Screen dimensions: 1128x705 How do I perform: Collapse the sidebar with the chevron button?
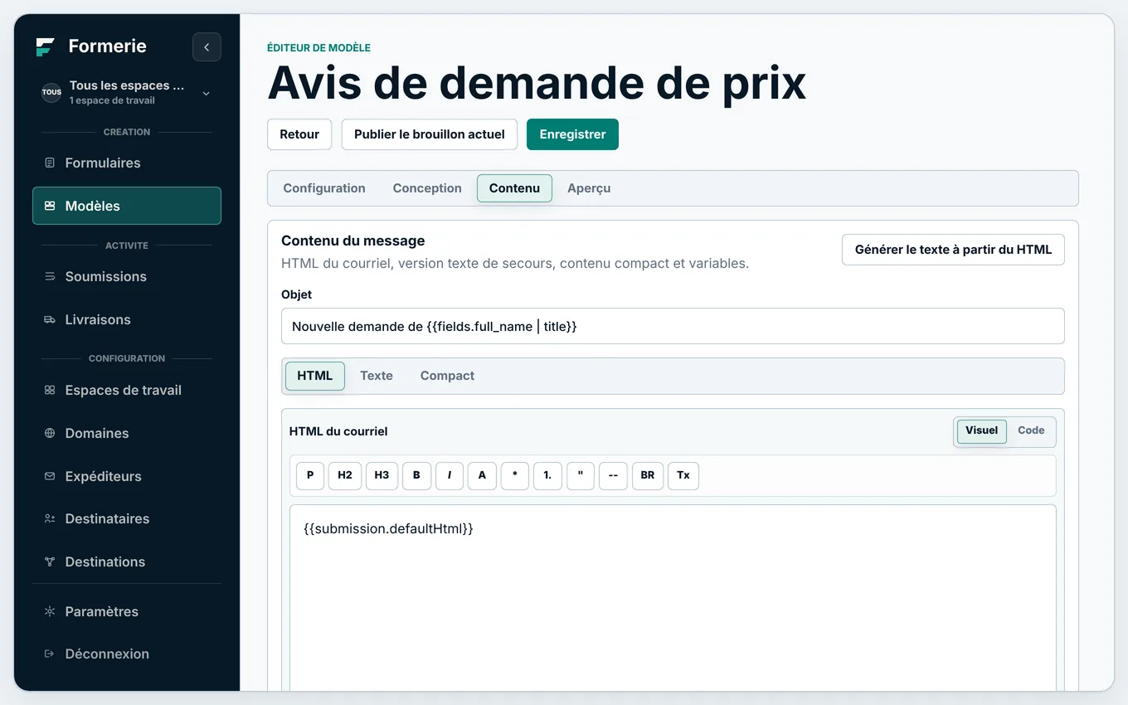click(x=207, y=47)
